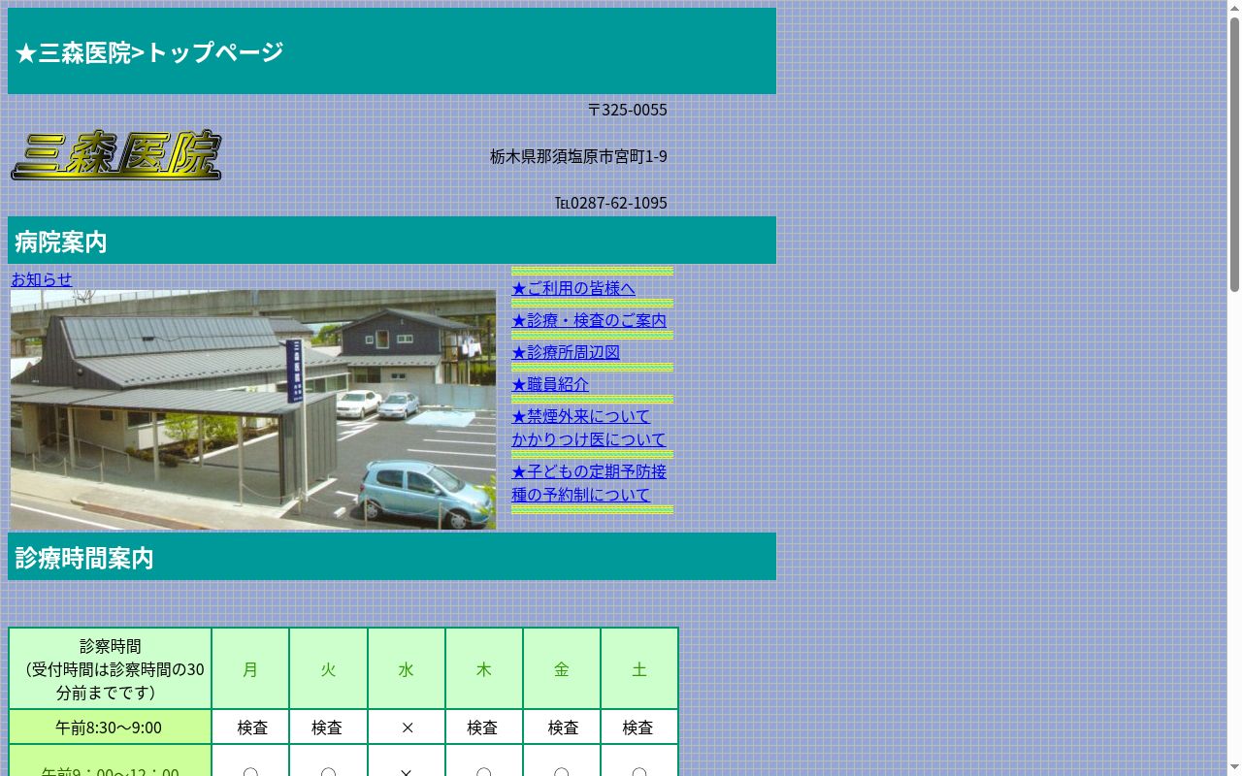1242x776 pixels.
Task: Click the postal code 〒325-0055
Action: point(628,110)
